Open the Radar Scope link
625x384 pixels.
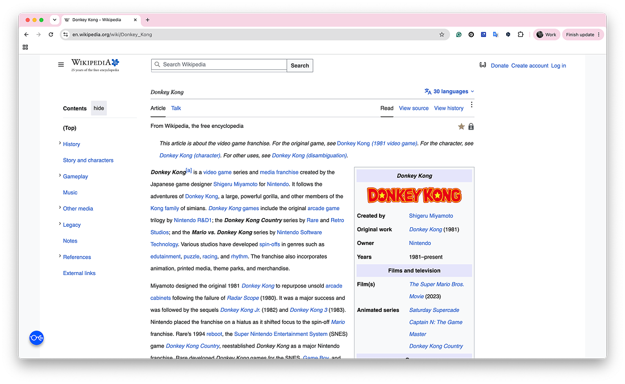click(243, 298)
